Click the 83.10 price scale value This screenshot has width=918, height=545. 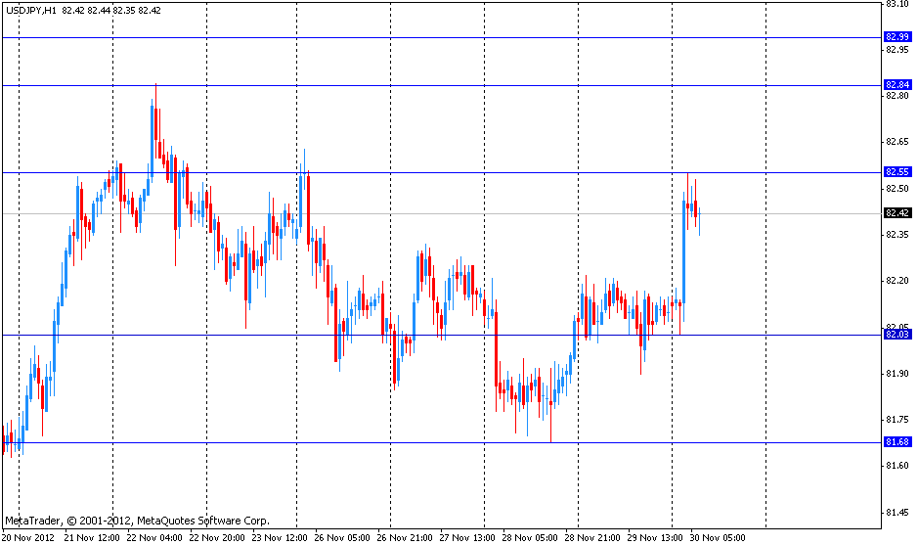[897, 4]
